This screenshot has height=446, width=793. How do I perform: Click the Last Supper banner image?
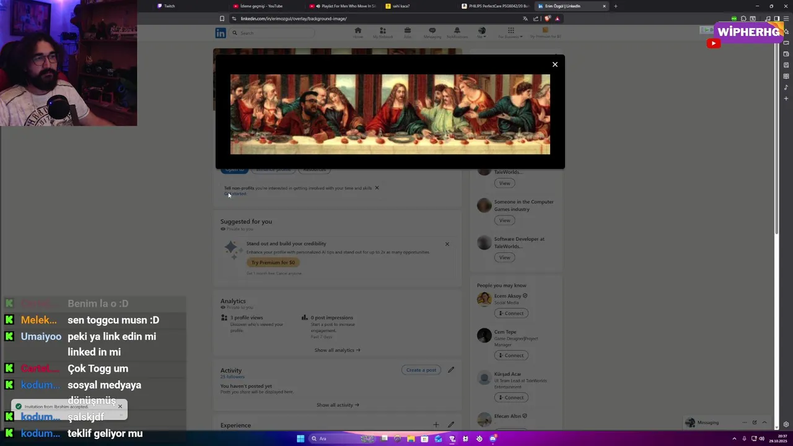pos(390,114)
